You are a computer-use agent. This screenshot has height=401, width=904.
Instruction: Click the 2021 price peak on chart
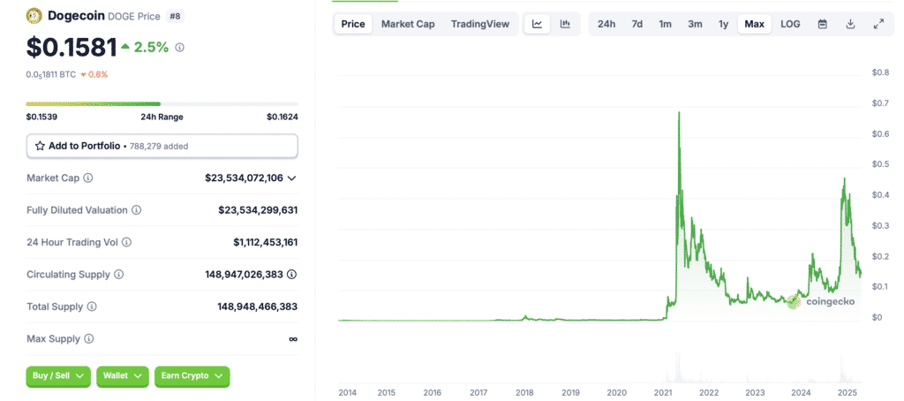pos(679,112)
